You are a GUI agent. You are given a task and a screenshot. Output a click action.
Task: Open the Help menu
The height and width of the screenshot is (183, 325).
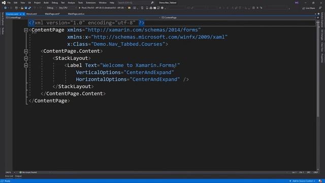point(112,3)
